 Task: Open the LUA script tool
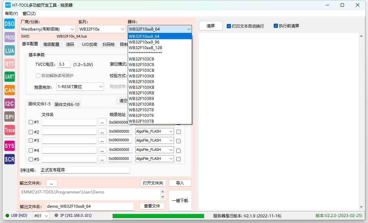[10, 51]
